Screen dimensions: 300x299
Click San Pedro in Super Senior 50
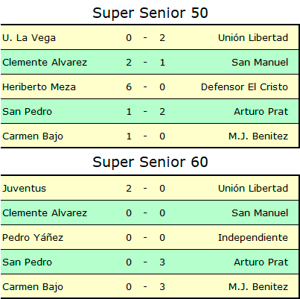[28, 112]
